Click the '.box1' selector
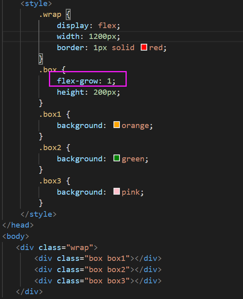243x299 pixels. (x=50, y=114)
